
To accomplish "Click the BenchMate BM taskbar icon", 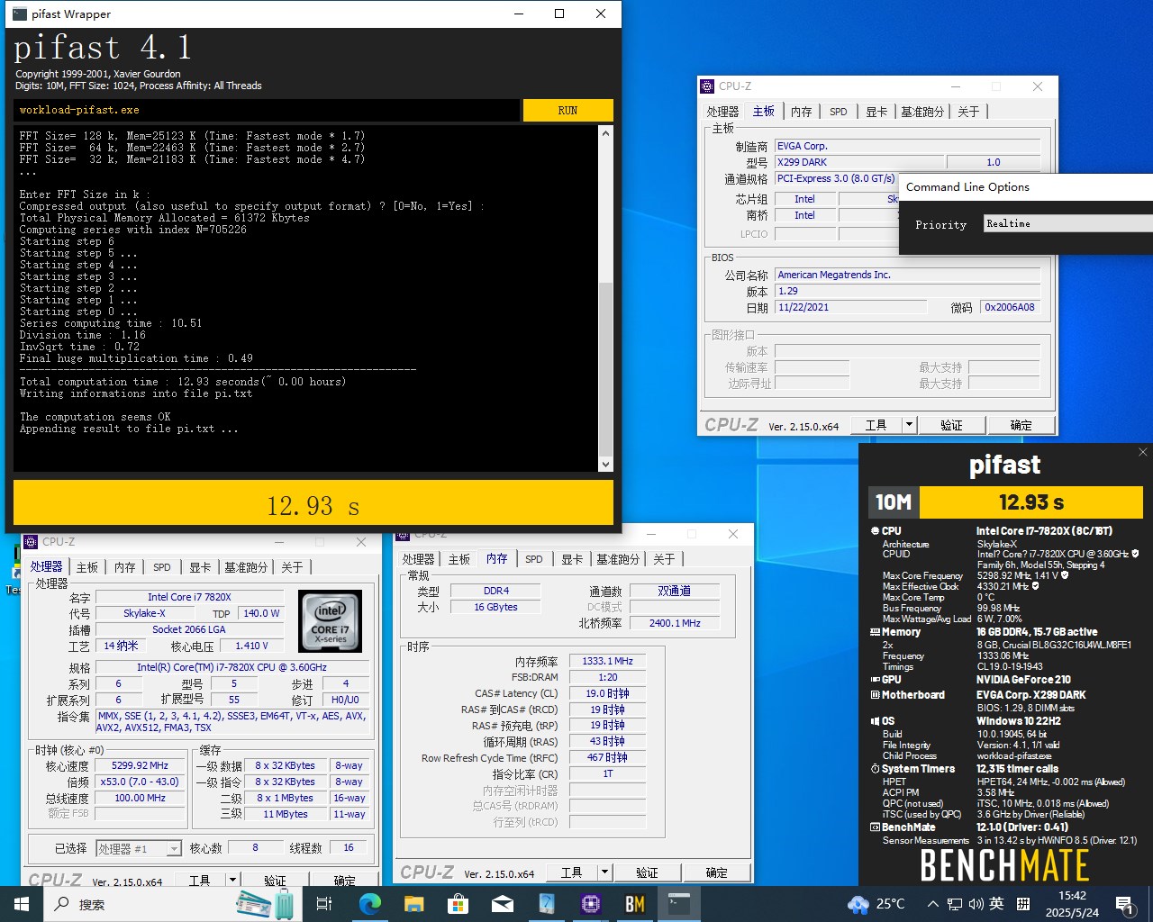I will click(635, 904).
